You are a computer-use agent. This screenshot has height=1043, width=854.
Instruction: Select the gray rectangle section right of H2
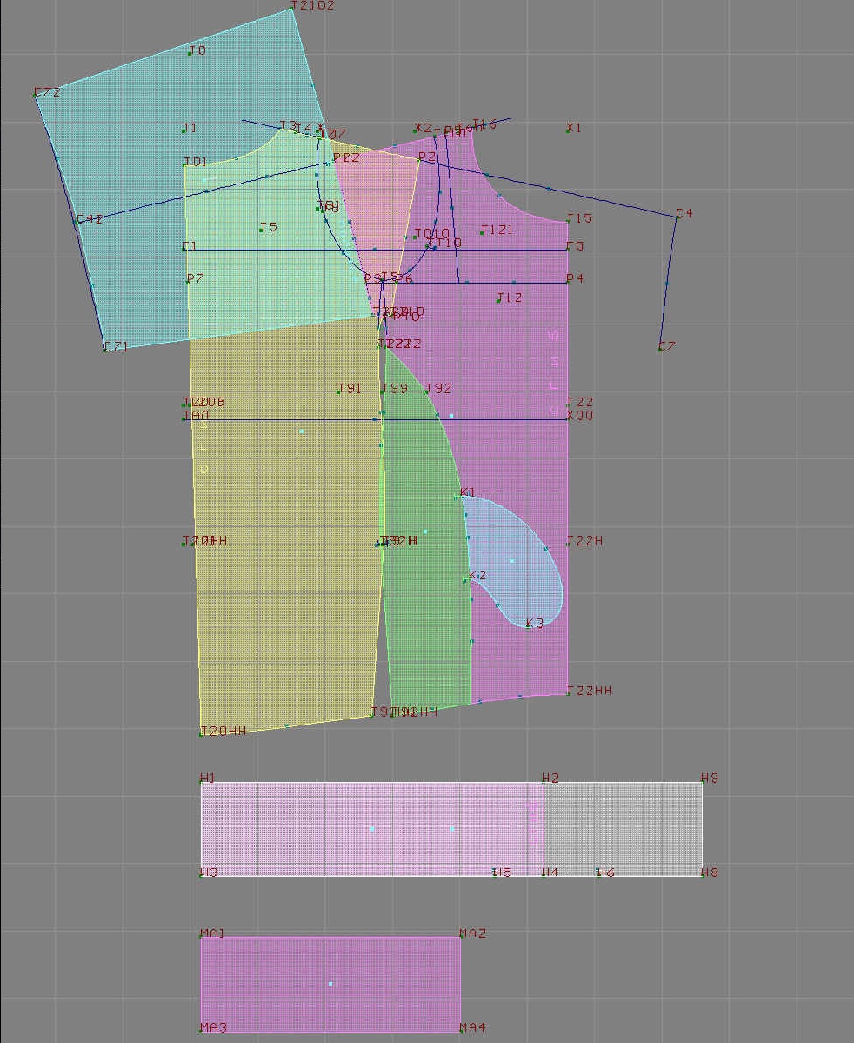(624, 827)
